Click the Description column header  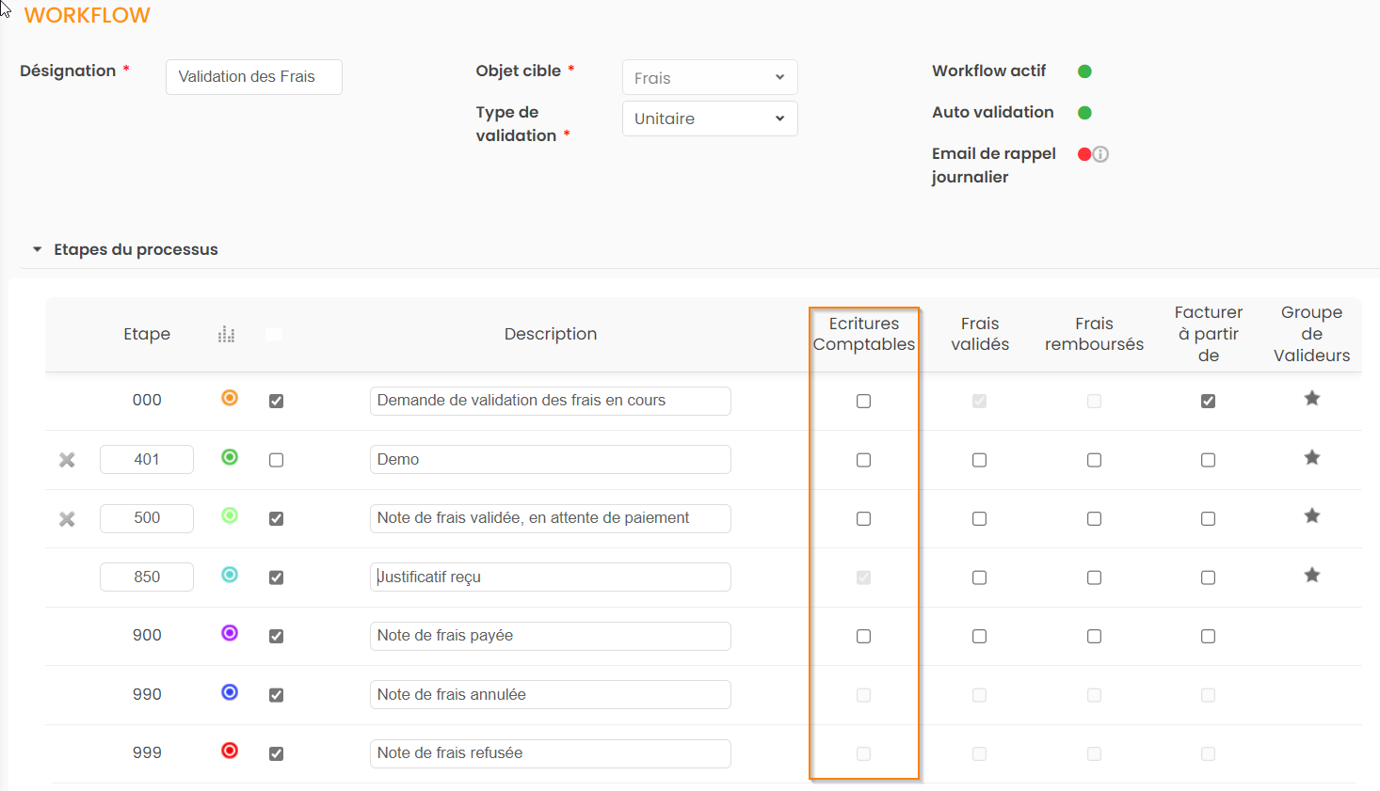click(x=550, y=334)
